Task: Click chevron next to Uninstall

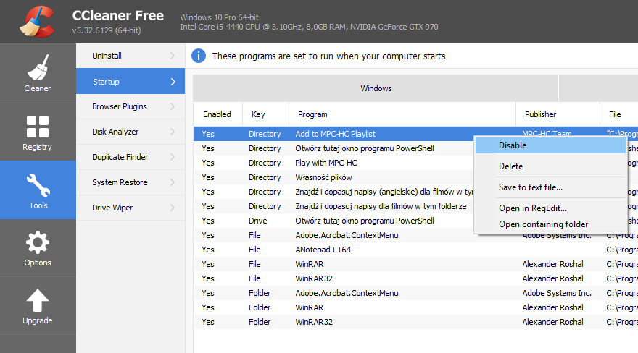Action: pos(173,56)
